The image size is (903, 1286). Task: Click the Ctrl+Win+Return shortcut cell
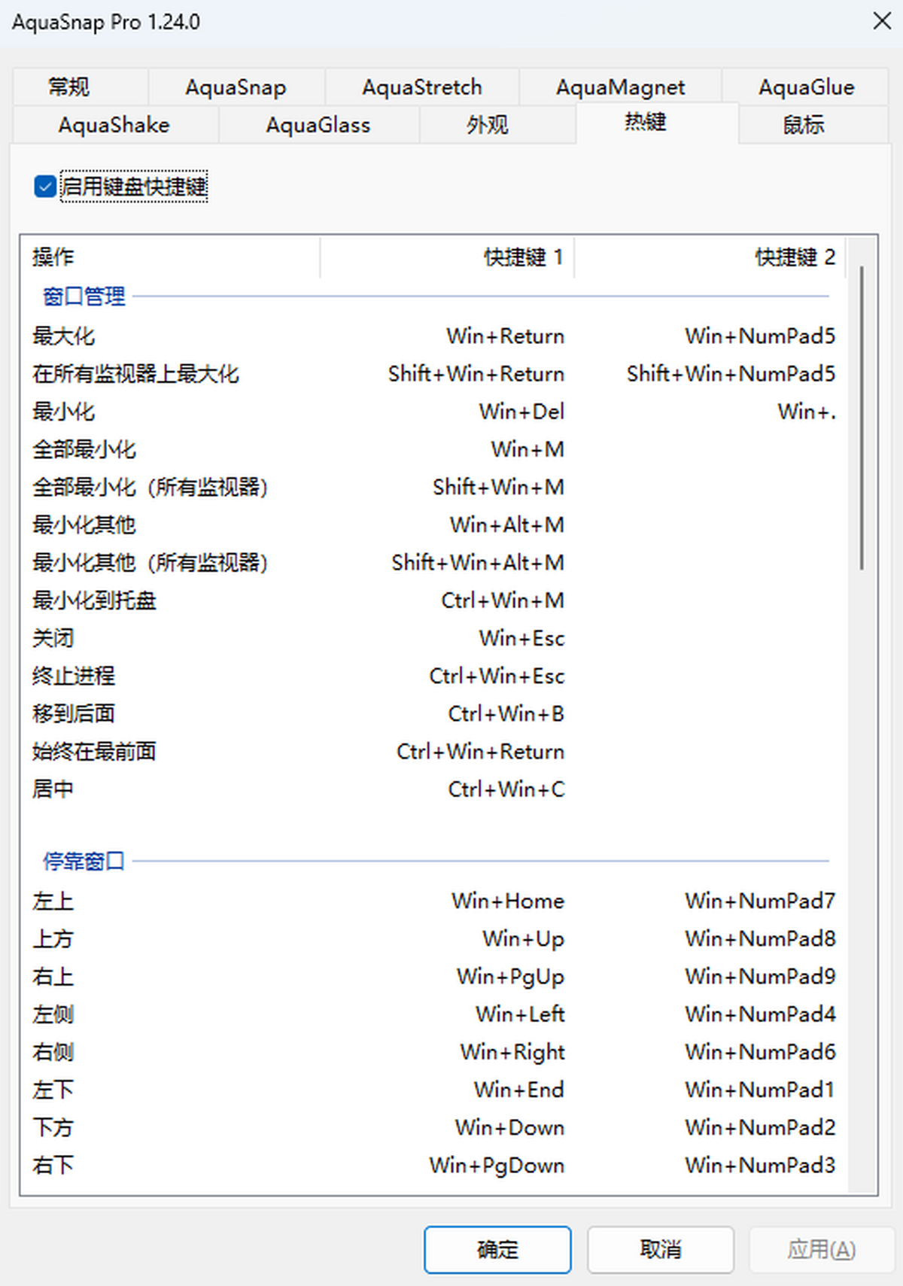481,751
